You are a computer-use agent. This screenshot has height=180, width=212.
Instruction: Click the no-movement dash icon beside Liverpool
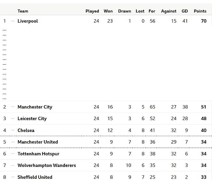pyautogui.click(x=13, y=21)
